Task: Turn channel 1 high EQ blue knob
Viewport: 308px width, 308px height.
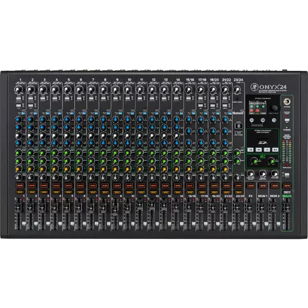Action: coord(18,120)
